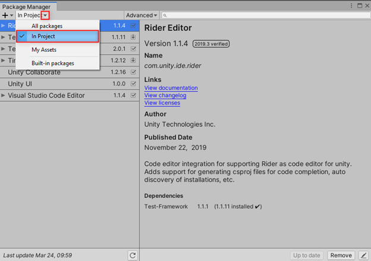
Task: Expand the package row with version 1.1.11
Action: click(x=3, y=37)
